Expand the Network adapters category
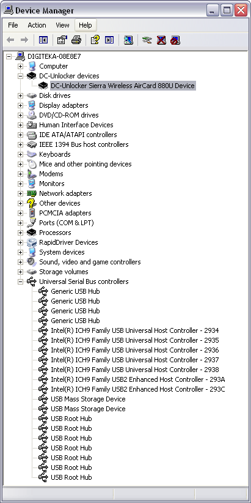The image size is (251, 503). coord(21,193)
